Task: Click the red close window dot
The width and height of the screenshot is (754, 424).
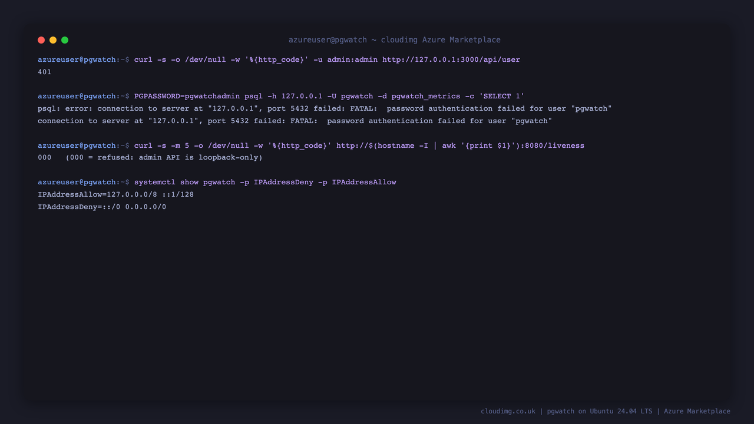Action: coord(41,40)
